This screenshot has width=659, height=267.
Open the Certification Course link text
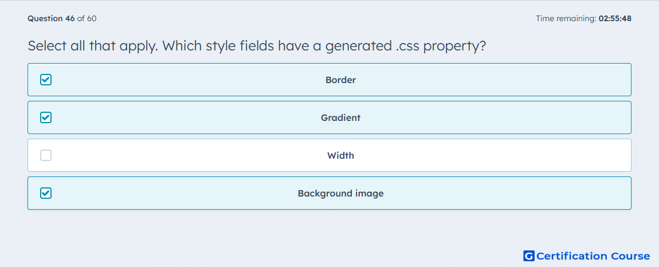tap(593, 256)
